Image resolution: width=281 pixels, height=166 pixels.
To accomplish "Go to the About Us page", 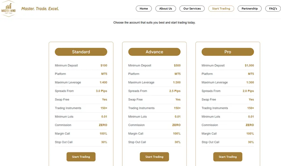I will tap(165, 8).
